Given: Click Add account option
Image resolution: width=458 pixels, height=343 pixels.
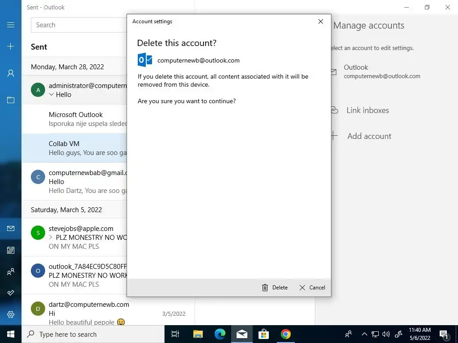Looking at the screenshot, I should coord(369,136).
